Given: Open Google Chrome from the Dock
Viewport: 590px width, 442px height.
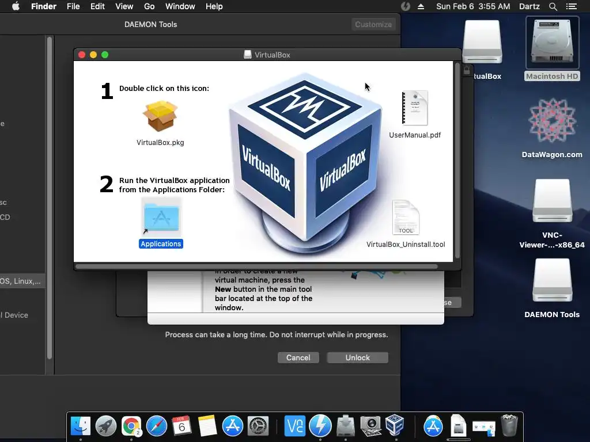Looking at the screenshot, I should coord(131,426).
